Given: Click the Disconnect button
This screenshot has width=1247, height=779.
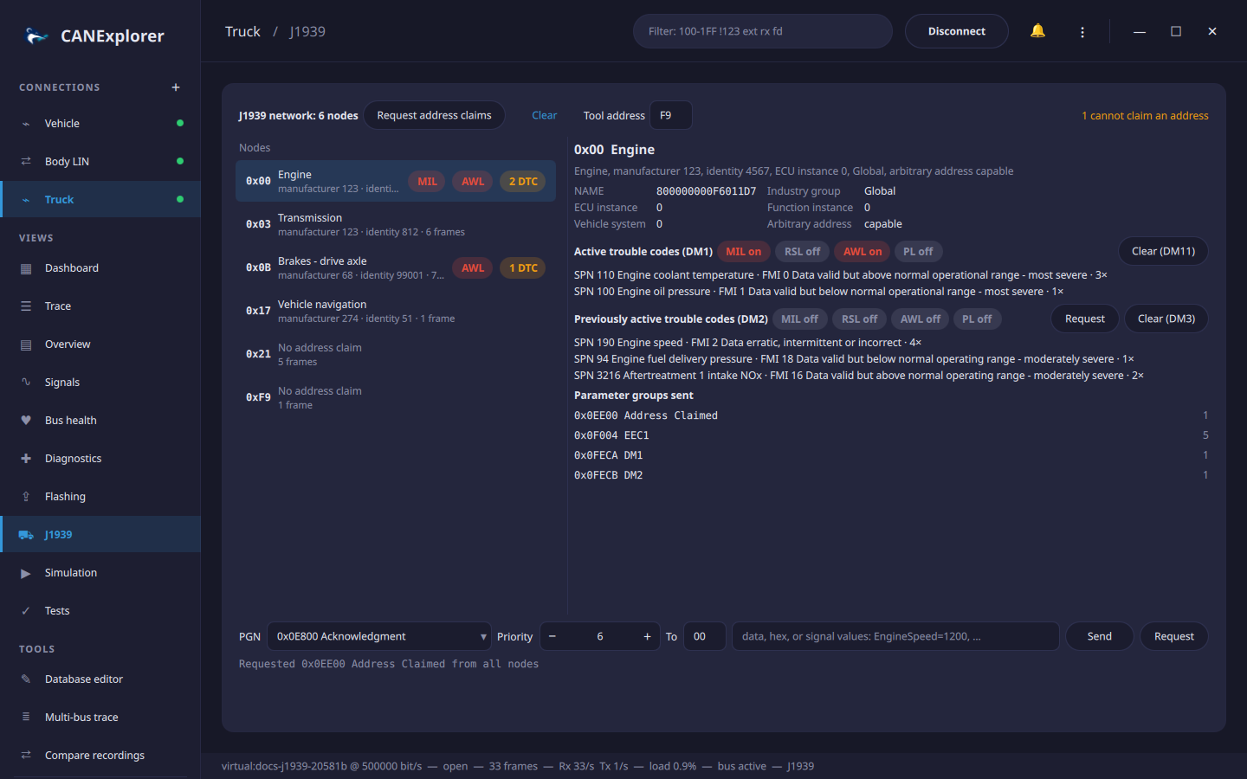Looking at the screenshot, I should [x=957, y=31].
